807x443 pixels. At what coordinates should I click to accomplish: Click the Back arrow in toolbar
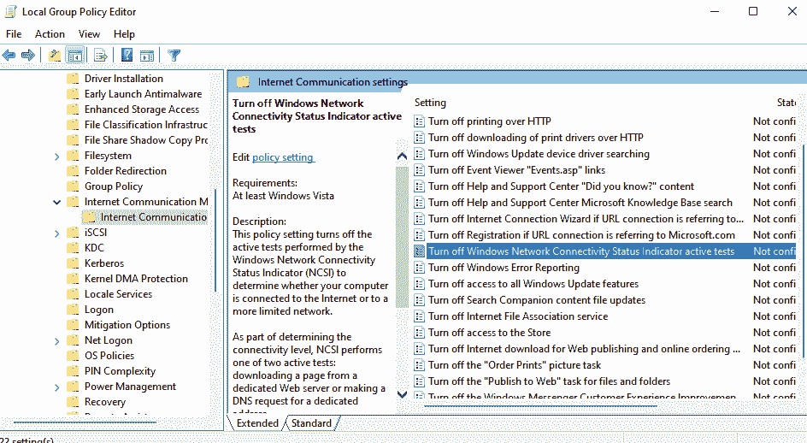pos(9,56)
